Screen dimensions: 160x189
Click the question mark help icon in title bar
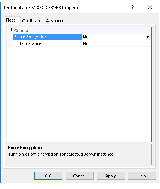coord(133,7)
